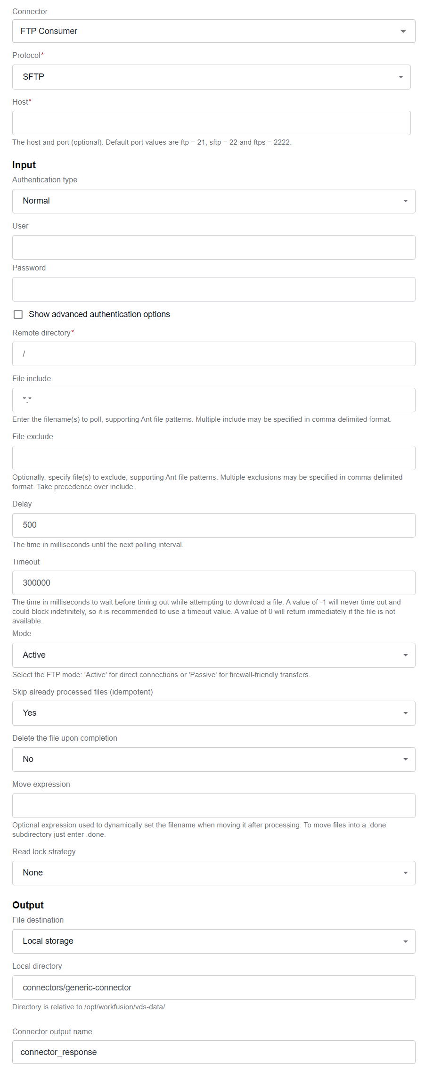Open the Authentication type dropdown
Image resolution: width=433 pixels, height=1071 pixels.
(x=213, y=201)
